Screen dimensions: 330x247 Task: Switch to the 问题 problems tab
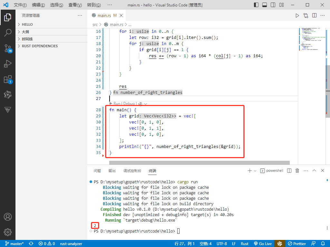[97, 171]
